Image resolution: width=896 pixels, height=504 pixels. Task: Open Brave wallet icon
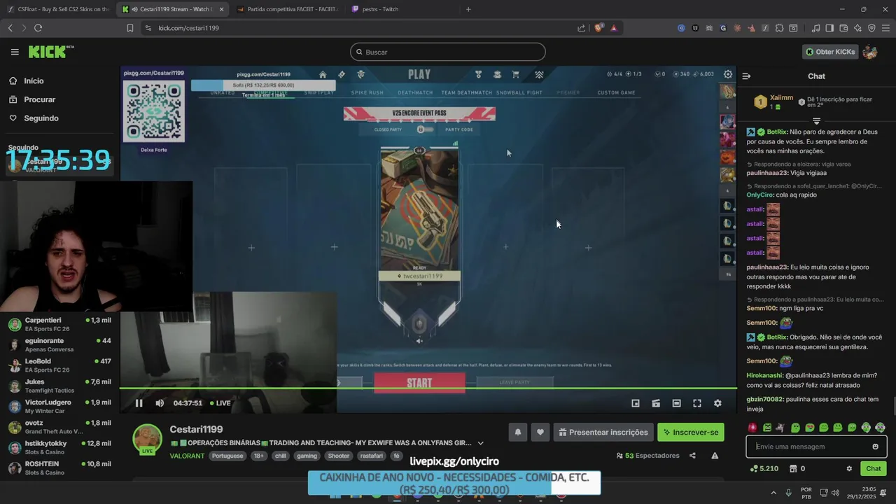(x=843, y=28)
